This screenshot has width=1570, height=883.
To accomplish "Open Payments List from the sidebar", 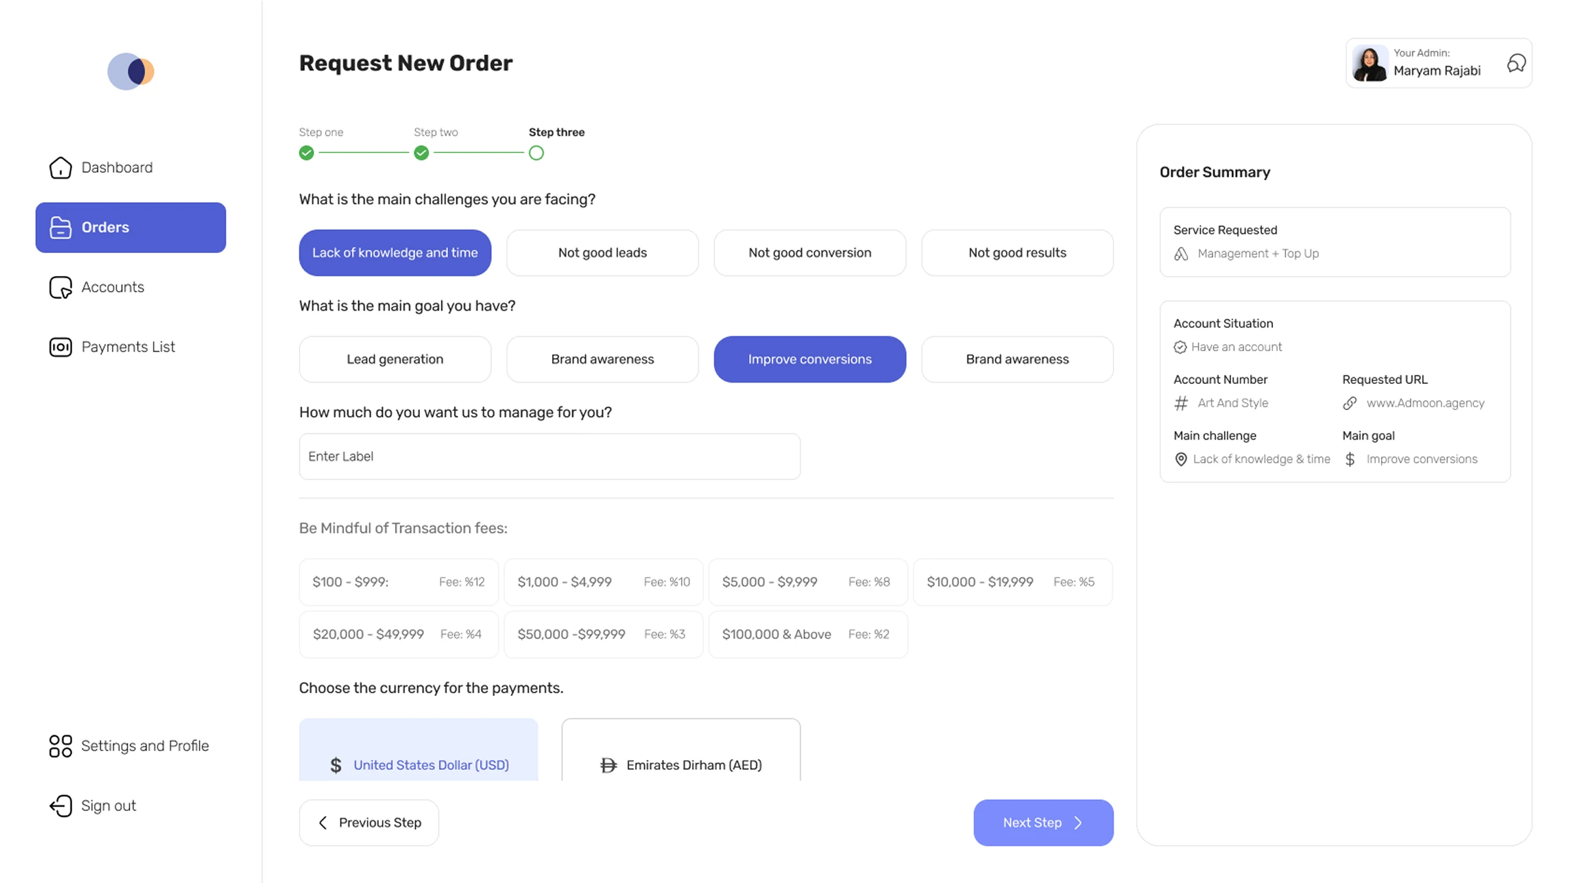I will tap(131, 347).
